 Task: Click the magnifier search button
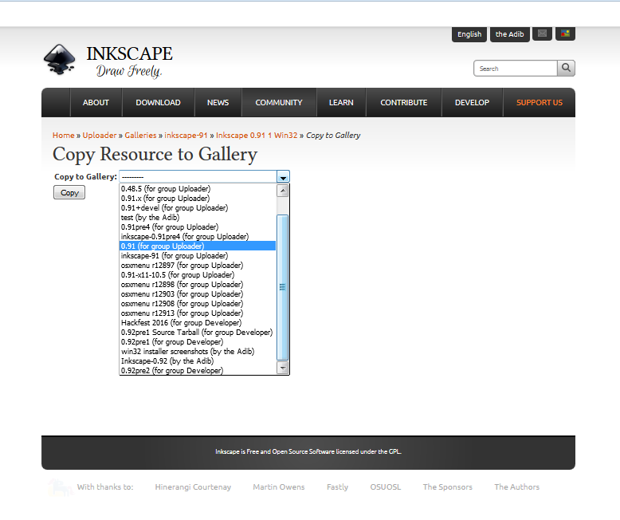coord(567,68)
